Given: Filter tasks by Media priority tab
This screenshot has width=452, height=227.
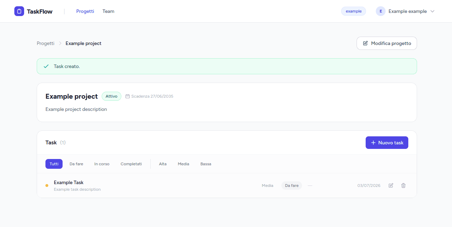Looking at the screenshot, I should point(184,164).
